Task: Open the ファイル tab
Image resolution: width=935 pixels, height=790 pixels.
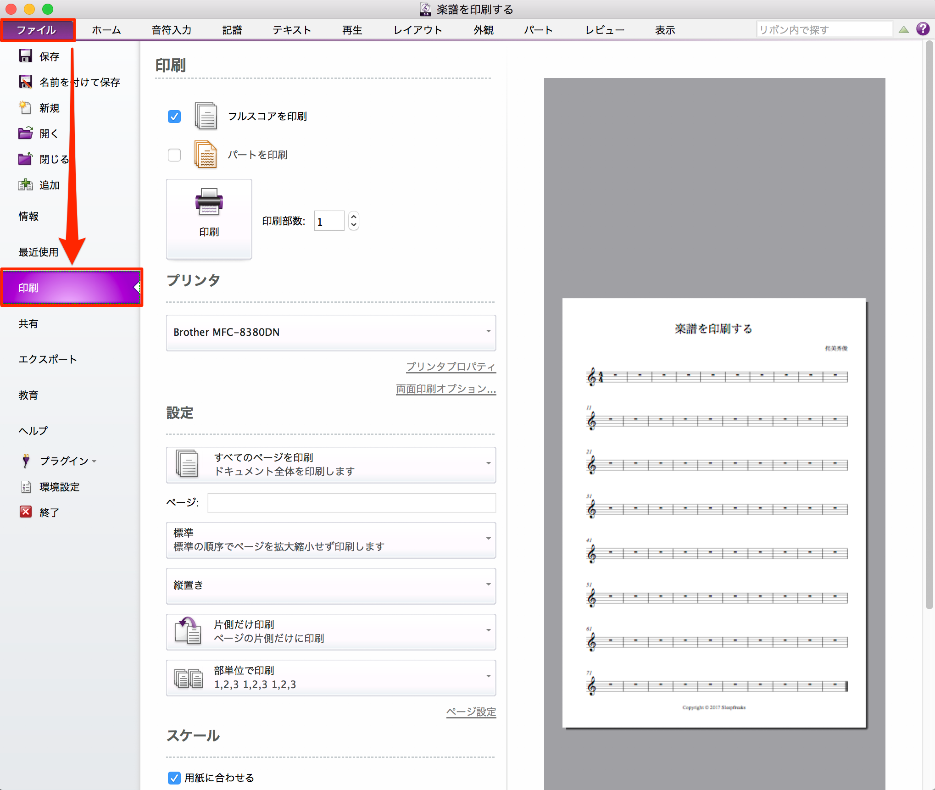Action: click(x=37, y=30)
